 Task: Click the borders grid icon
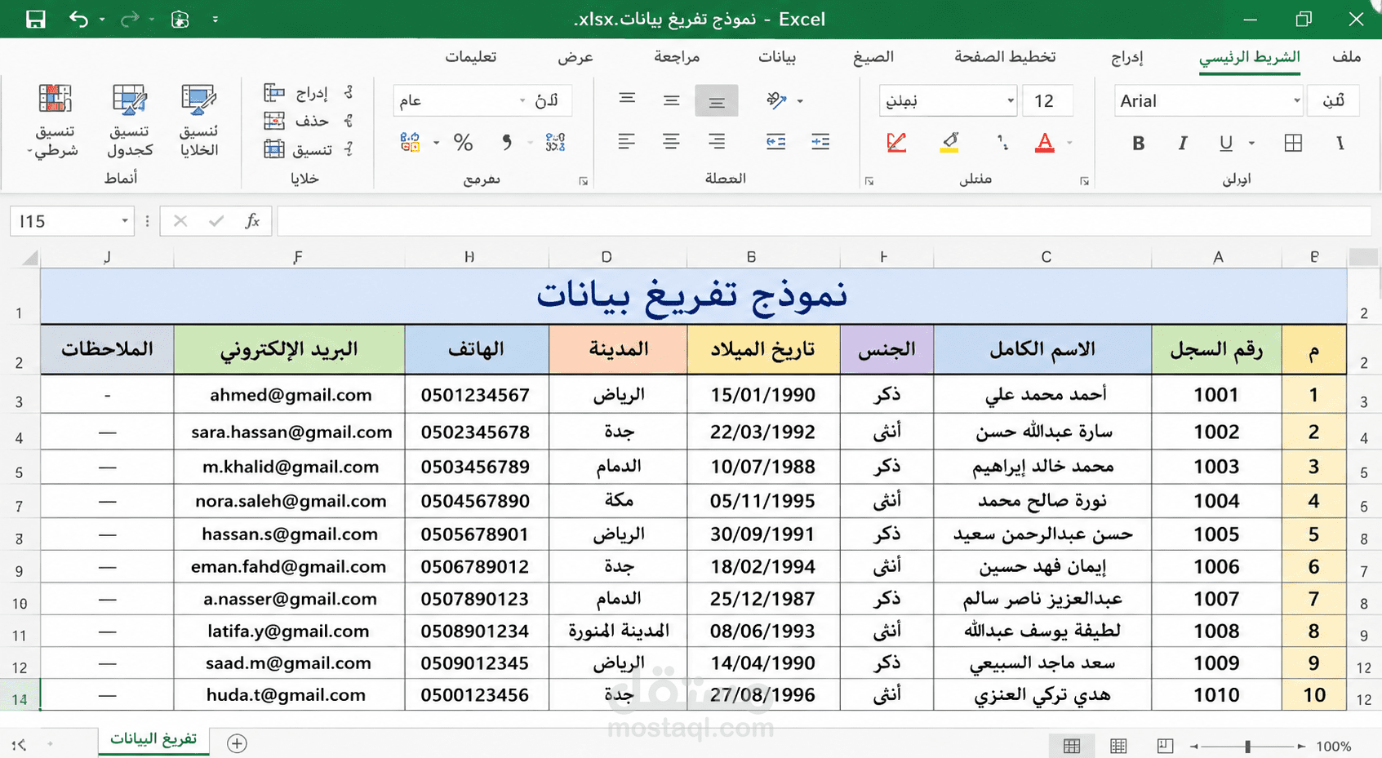point(1293,144)
